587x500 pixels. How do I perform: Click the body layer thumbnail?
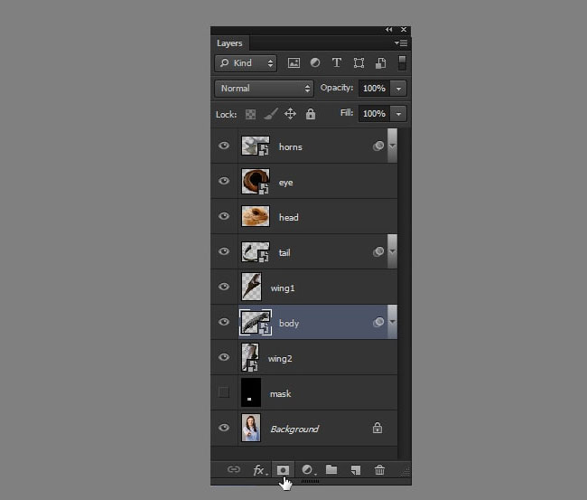tap(256, 322)
